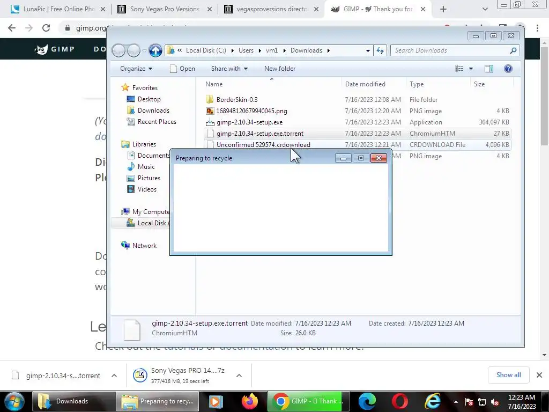Viewport: 549px width, 412px height.
Task: Click Open in Explorer toolbar
Action: pos(183,69)
